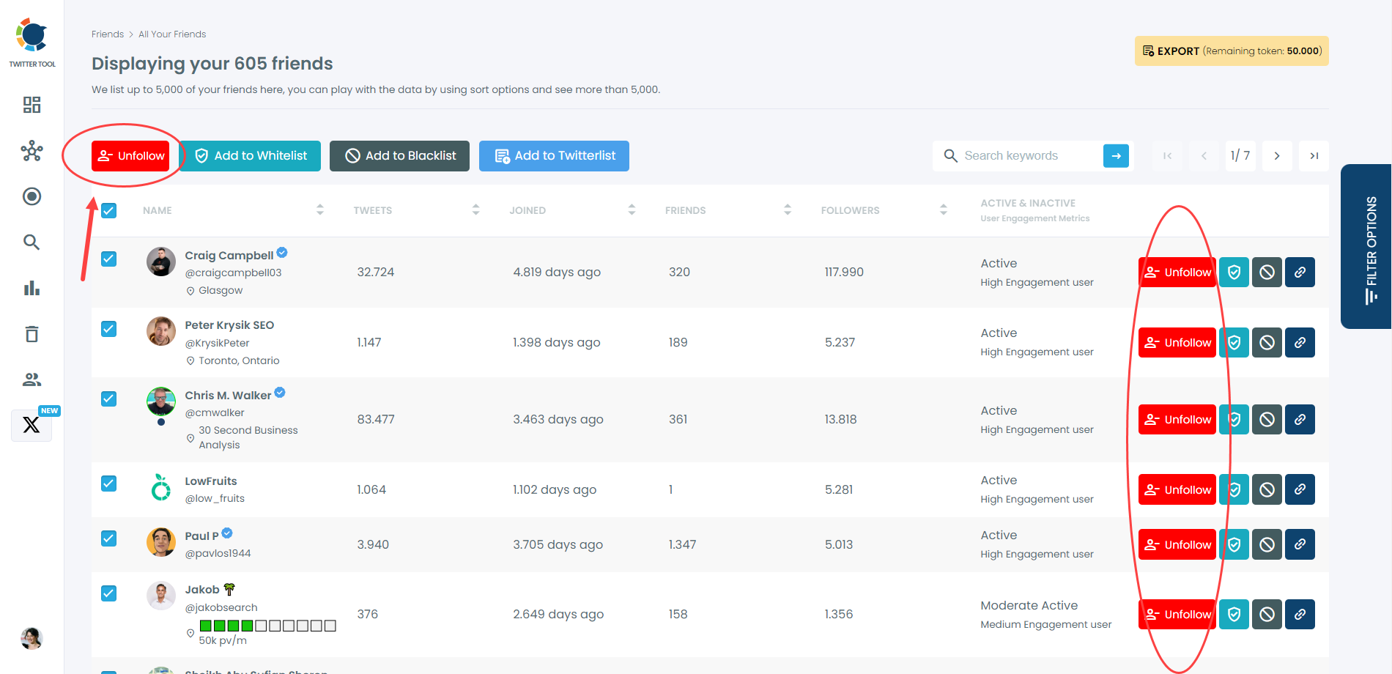Unfollow Peter Krysik SEO
The height and width of the screenshot is (674, 1392).
(x=1177, y=343)
